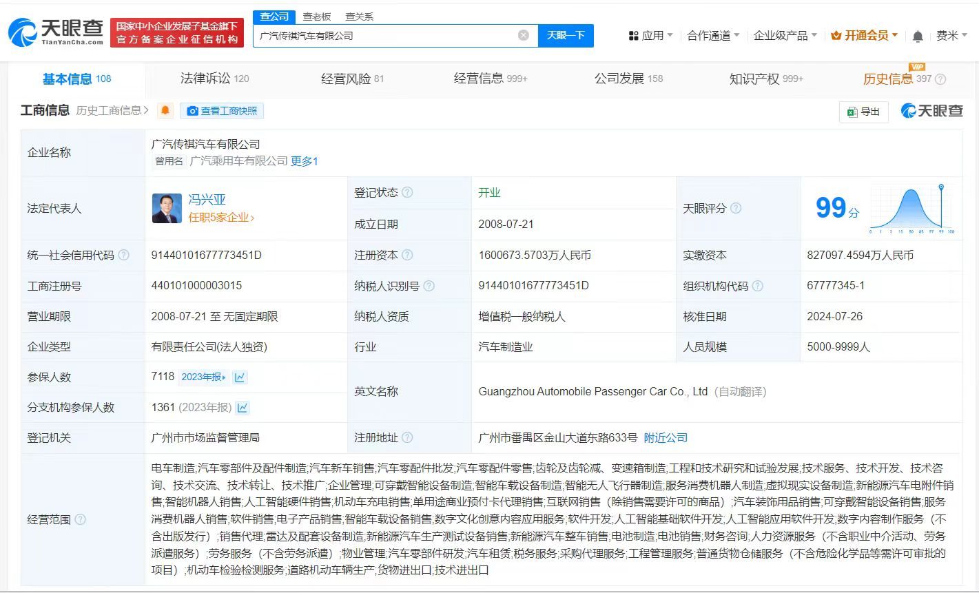Open the 附近公司 link

pyautogui.click(x=665, y=437)
